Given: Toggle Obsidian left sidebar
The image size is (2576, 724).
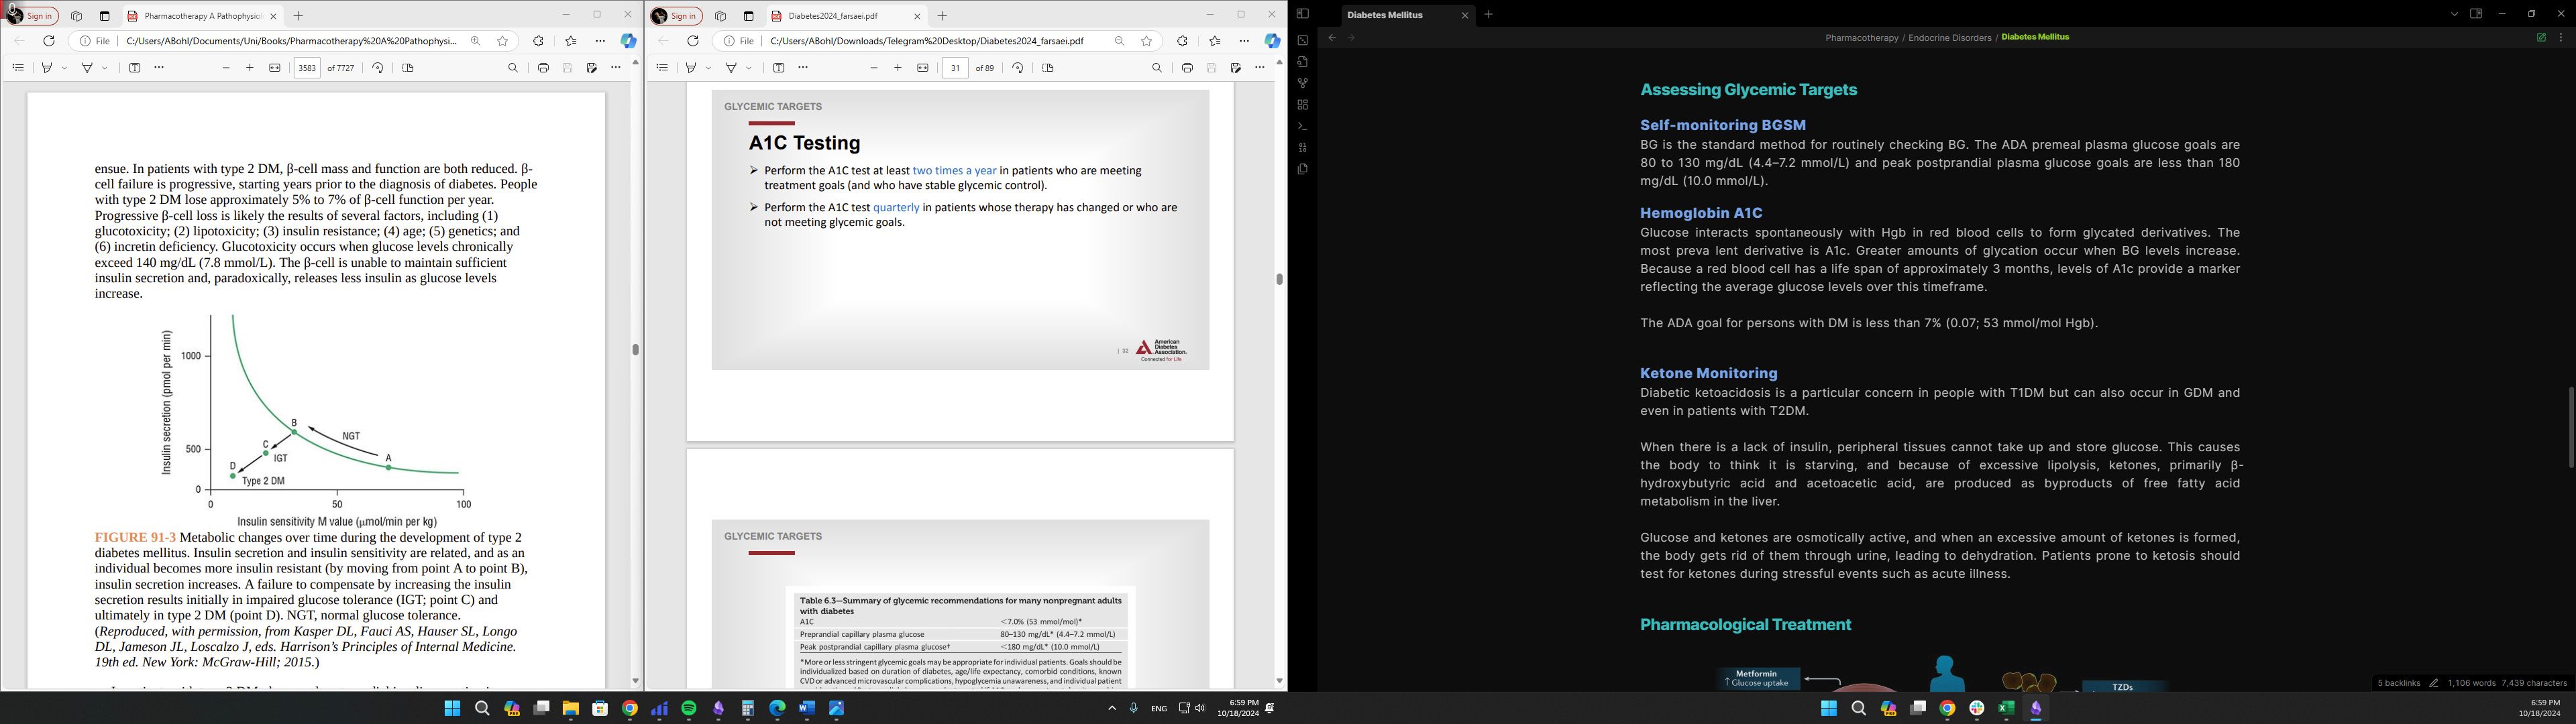Looking at the screenshot, I should tap(1302, 14).
